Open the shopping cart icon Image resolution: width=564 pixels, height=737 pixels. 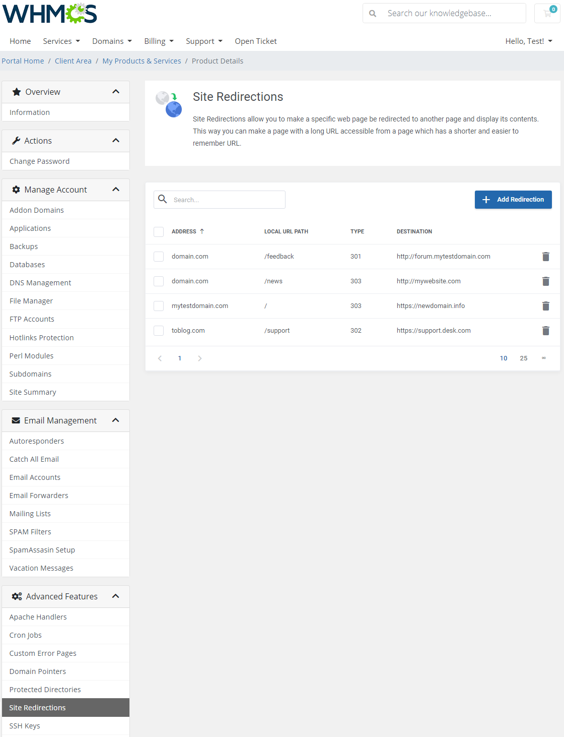547,13
